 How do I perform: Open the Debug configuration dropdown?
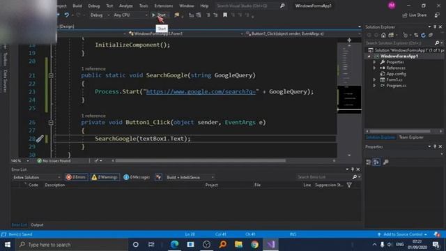(100, 15)
